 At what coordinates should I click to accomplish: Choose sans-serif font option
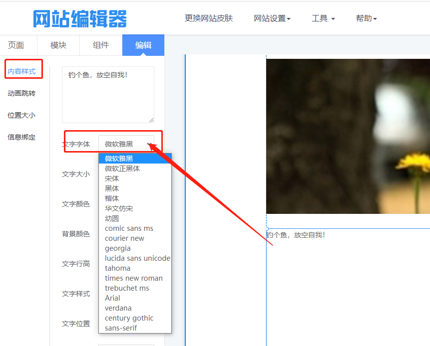135,328
